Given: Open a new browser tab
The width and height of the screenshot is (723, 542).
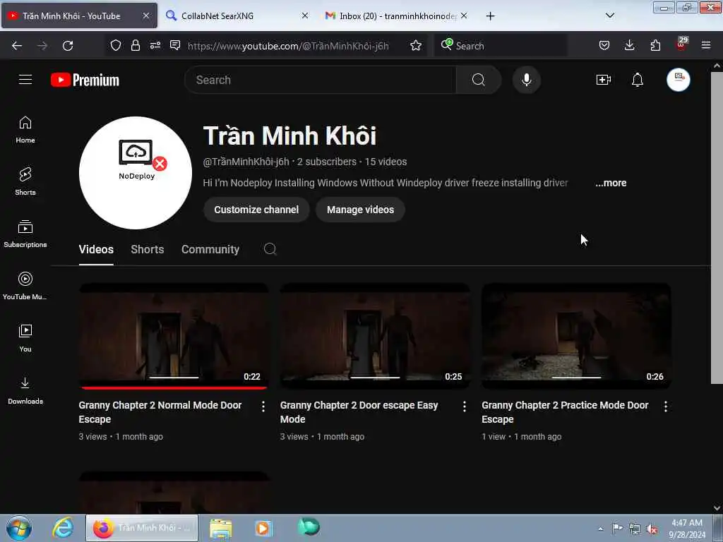Looking at the screenshot, I should 490,16.
